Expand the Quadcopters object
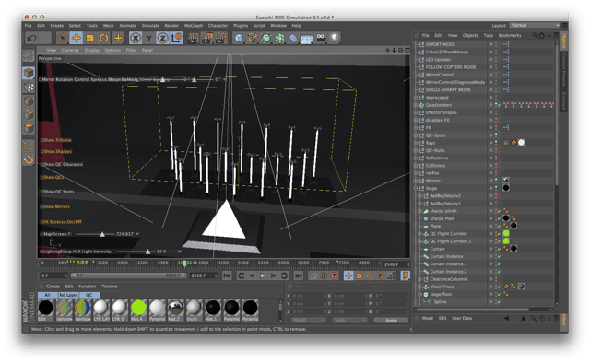 (416, 105)
